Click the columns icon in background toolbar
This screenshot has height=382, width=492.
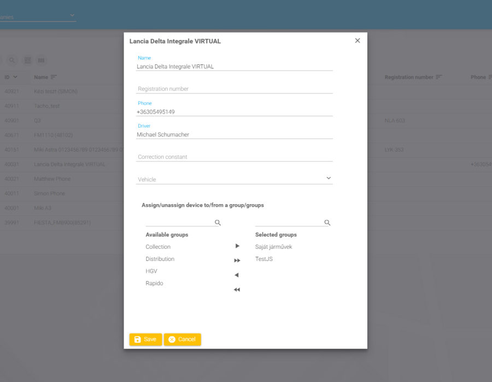[41, 60]
